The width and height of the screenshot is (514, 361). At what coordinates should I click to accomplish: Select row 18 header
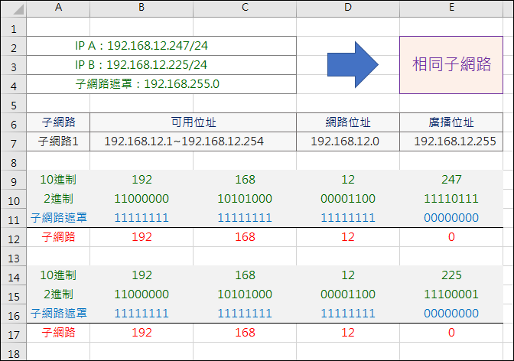coord(14,352)
